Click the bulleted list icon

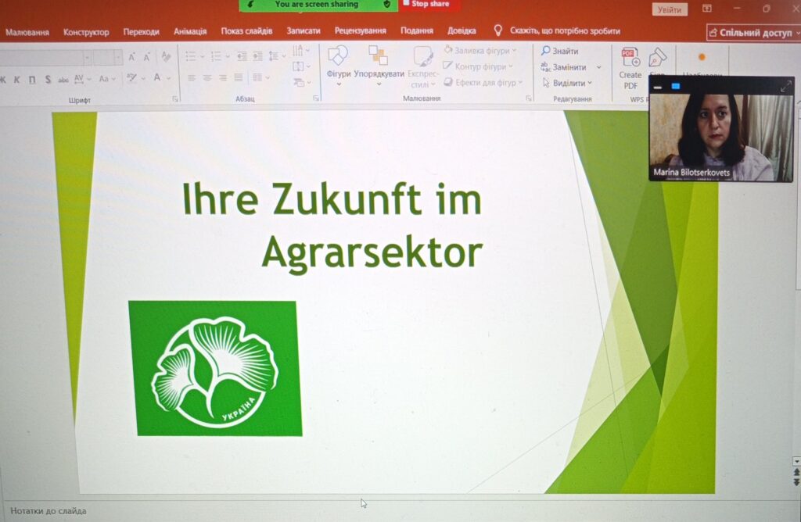click(192, 56)
